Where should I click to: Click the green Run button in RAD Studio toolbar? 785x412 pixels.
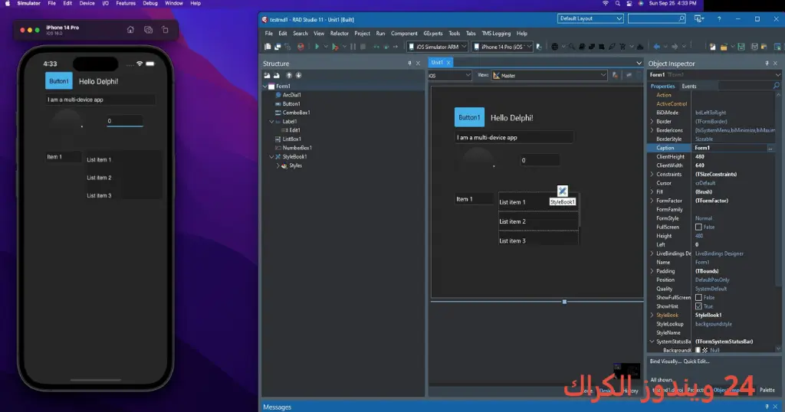point(317,47)
